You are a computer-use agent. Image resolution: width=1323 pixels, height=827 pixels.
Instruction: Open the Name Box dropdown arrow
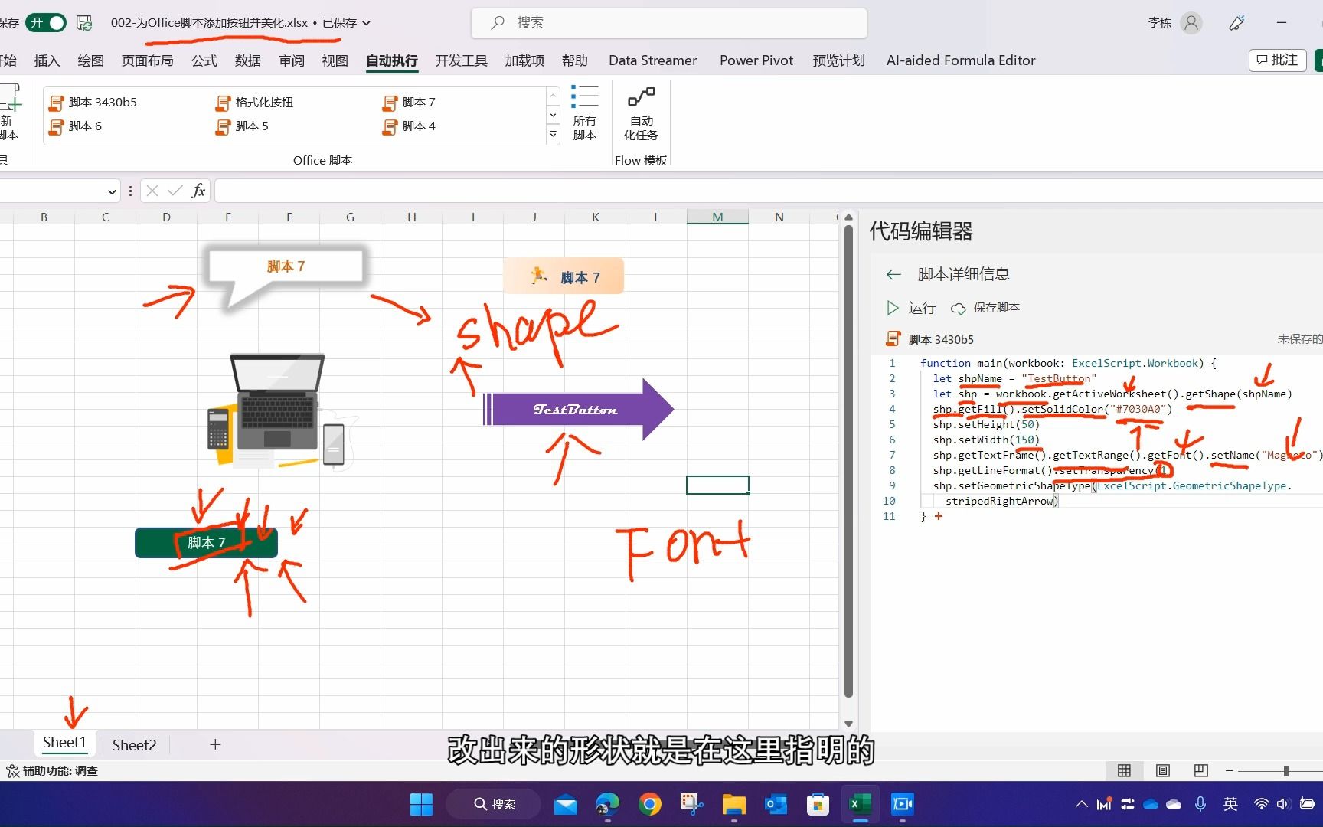112,191
